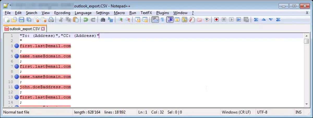This screenshot has width=313, height=118.
Task: Click line 1 header text "To: (Address)"
Action: (x=39, y=36)
